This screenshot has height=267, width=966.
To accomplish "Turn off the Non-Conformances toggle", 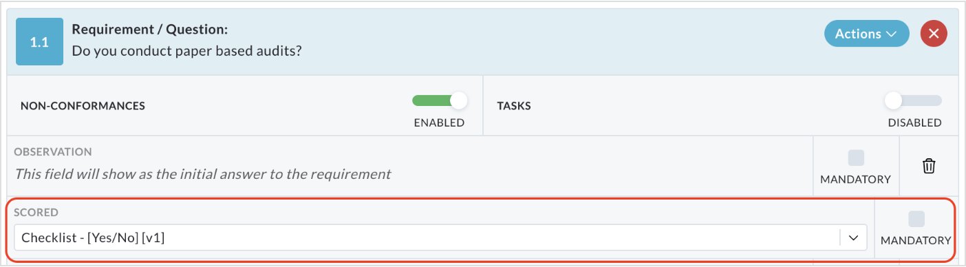I will (440, 100).
